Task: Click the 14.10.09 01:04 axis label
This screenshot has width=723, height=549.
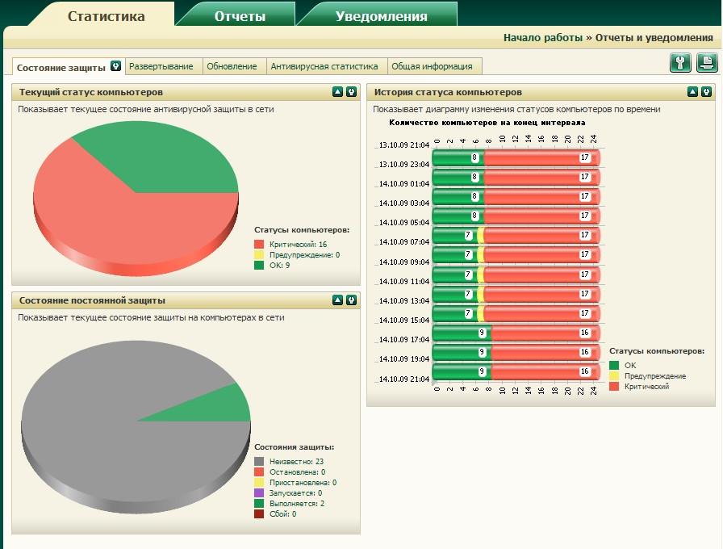Action: pyautogui.click(x=404, y=183)
